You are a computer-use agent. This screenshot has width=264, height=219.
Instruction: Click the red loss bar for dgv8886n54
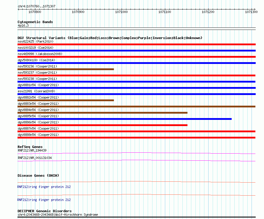pyautogui.click(x=102, y=125)
